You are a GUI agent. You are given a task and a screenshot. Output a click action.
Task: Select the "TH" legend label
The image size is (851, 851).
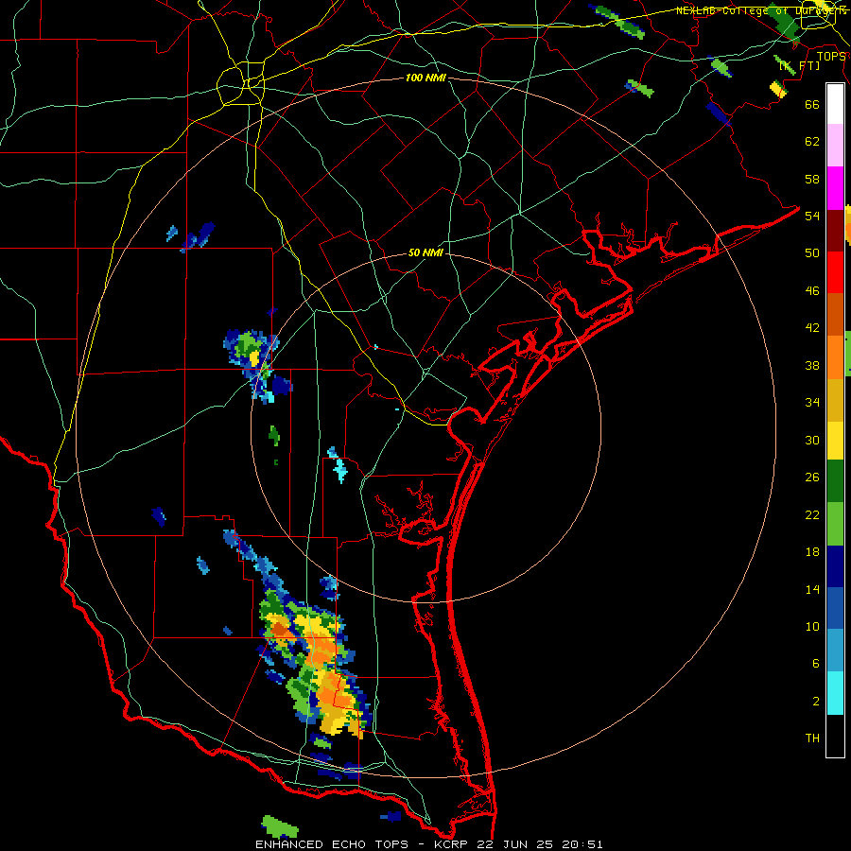[x=812, y=738]
